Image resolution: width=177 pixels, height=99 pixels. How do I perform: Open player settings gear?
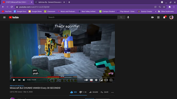tap(96, 80)
